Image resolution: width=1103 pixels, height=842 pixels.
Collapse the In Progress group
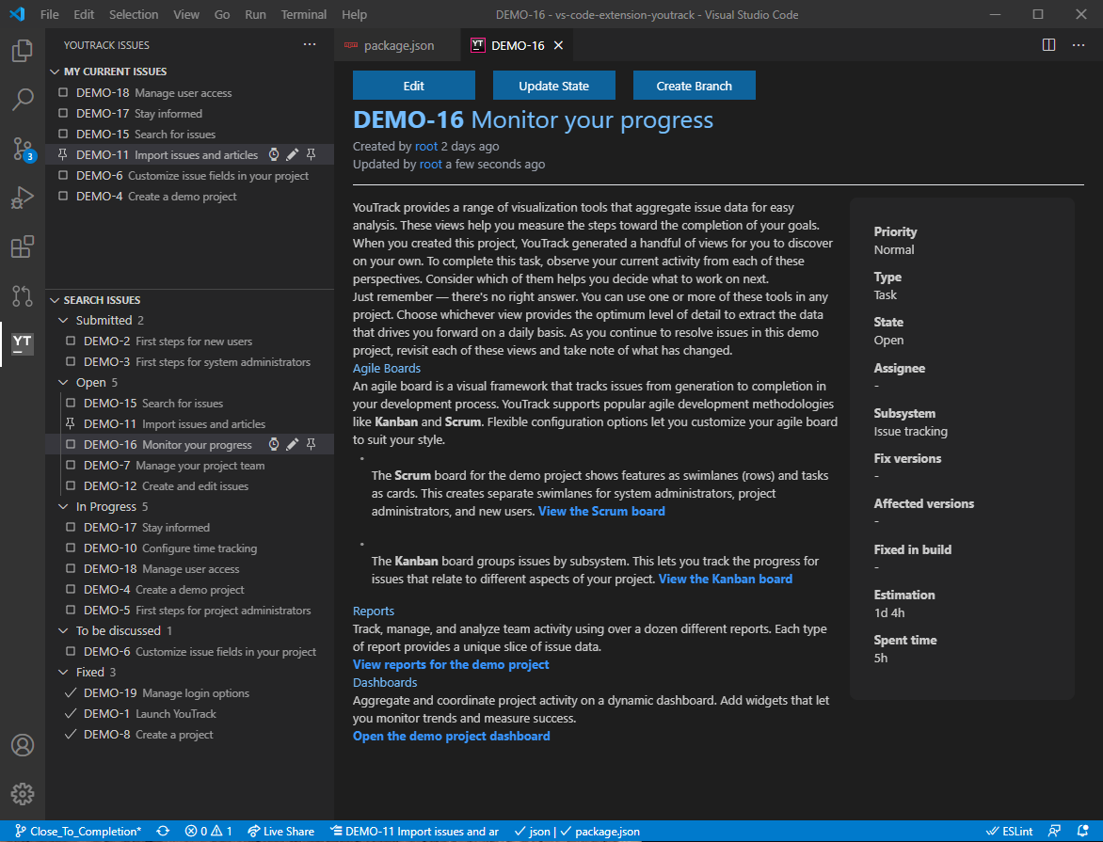(x=63, y=507)
